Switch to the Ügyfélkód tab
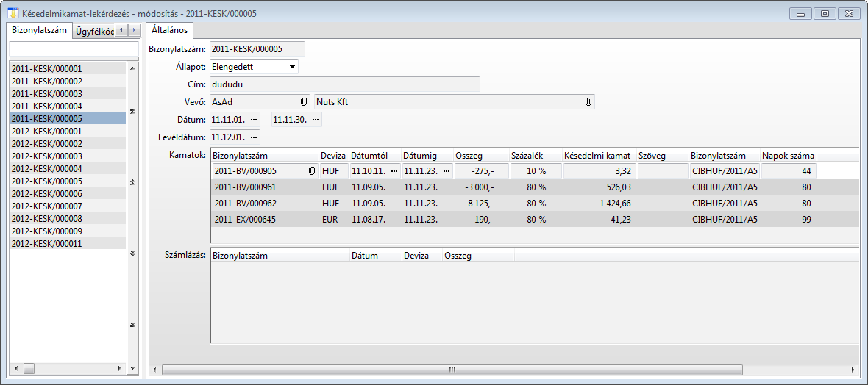The image size is (868, 385). click(93, 31)
